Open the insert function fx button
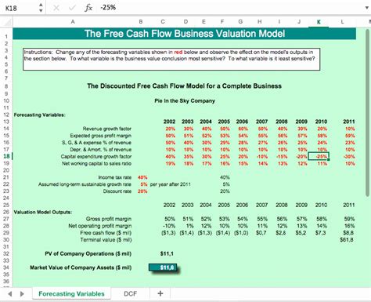This screenshot has height=302, width=371. click(88, 8)
